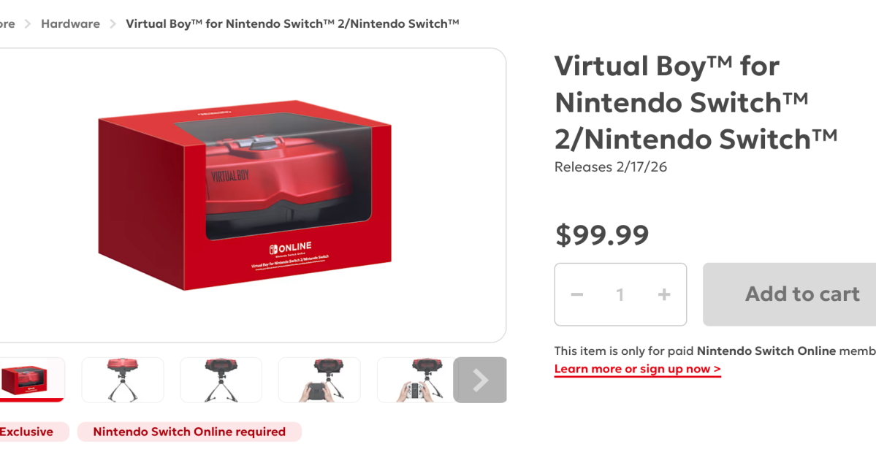876x463 pixels.
Task: Click the plus icon to increase quantity
Action: coord(664,294)
